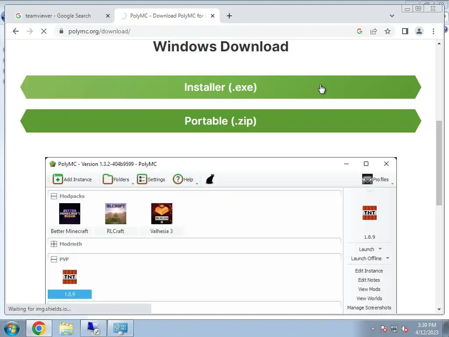Open the Launch Offline dropdown arrow
This screenshot has width=449, height=337.
(x=388, y=258)
